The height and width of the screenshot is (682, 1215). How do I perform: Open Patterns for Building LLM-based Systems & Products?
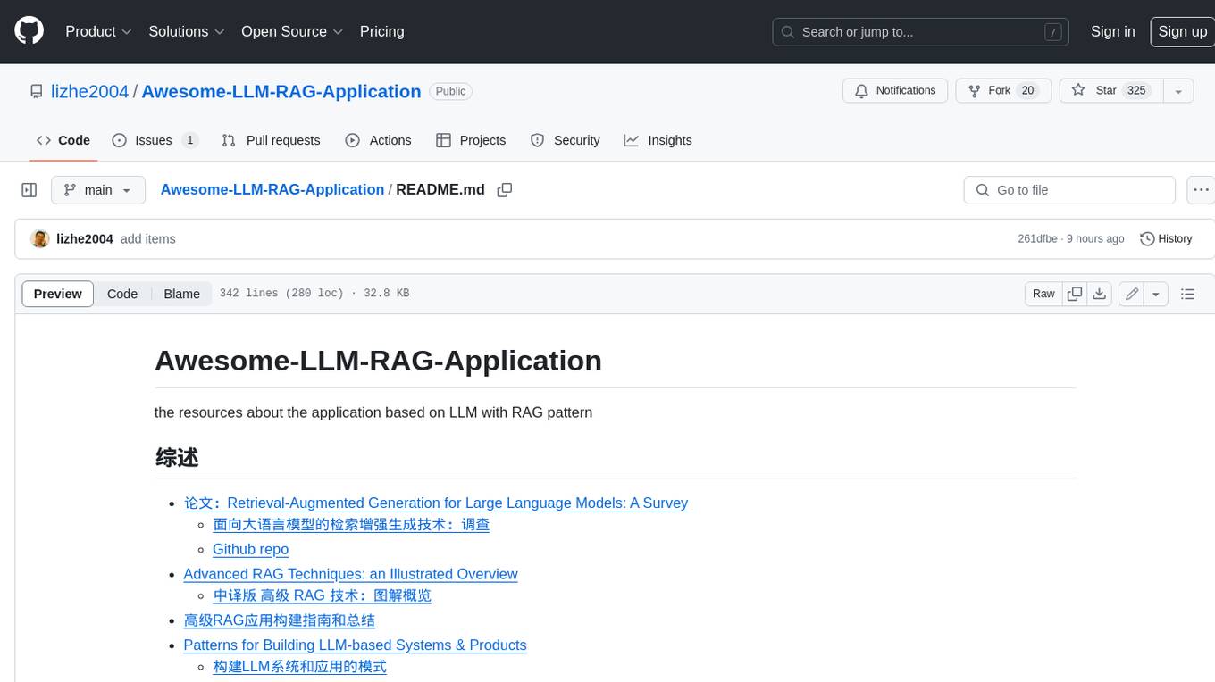click(355, 645)
